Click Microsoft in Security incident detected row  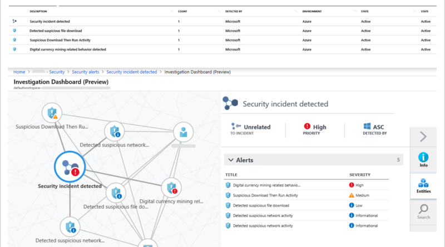coord(233,21)
